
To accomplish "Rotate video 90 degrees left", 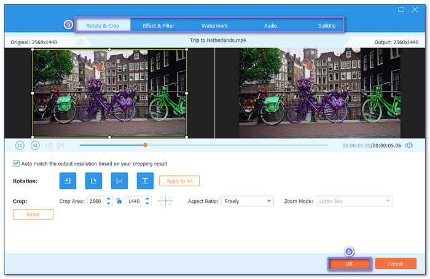I will coord(68,181).
